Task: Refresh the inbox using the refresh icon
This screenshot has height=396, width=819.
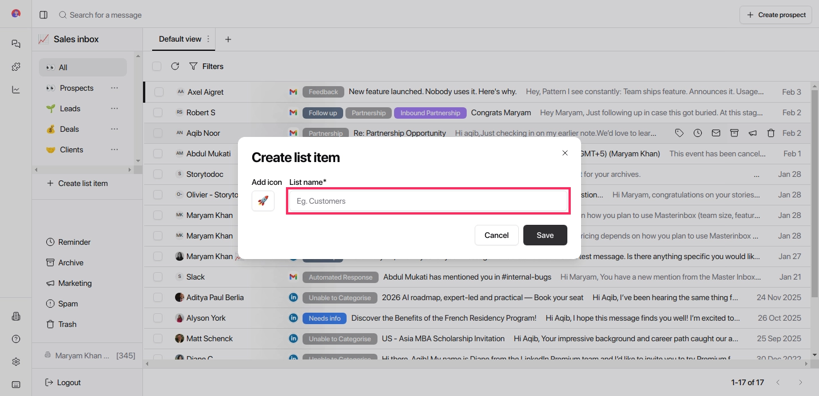Action: pos(176,66)
